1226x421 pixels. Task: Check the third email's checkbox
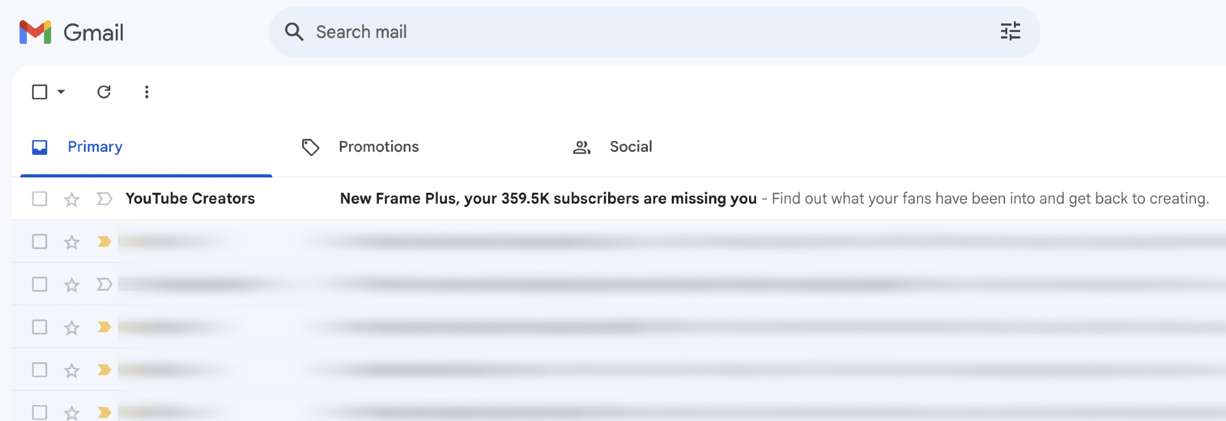point(40,284)
